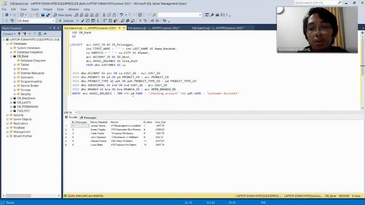The height and width of the screenshot is (205, 365).
Task: Click the Copy icon in the toolbar
Action: pos(109,15)
